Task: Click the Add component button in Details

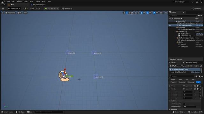Action: (190, 66)
